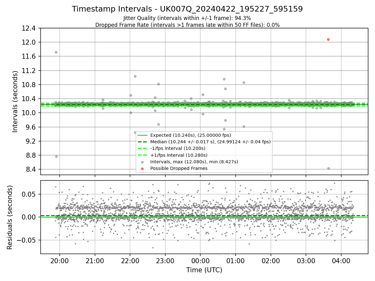Click the 'Time (UTC)' x-axis label

point(204,270)
